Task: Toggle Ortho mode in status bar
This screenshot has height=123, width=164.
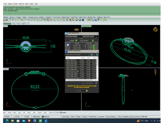Action: tap(72, 117)
